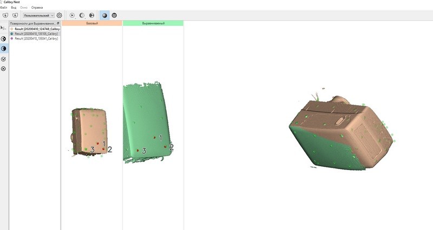
Task: Click the half-shaded sphere toolbar icon
Action: (x=82, y=16)
